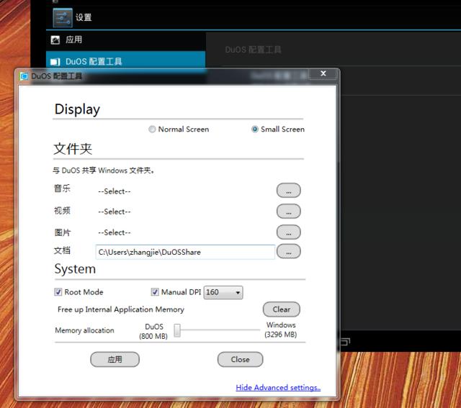Disable the Root Mode checkbox

point(58,292)
